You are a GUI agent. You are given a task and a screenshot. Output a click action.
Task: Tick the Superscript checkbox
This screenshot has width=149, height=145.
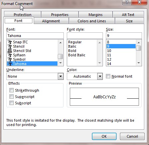[11, 97]
